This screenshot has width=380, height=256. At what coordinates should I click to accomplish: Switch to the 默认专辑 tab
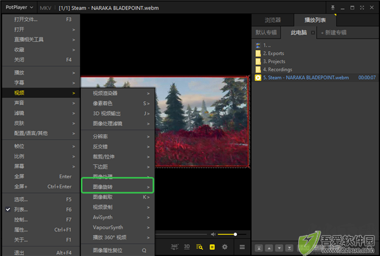coord(266,32)
